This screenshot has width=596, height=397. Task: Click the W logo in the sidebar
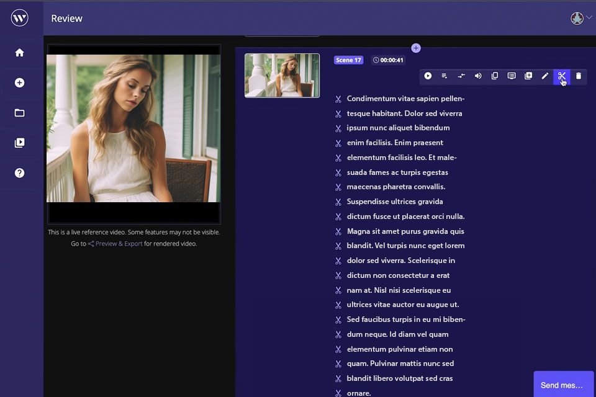(19, 18)
